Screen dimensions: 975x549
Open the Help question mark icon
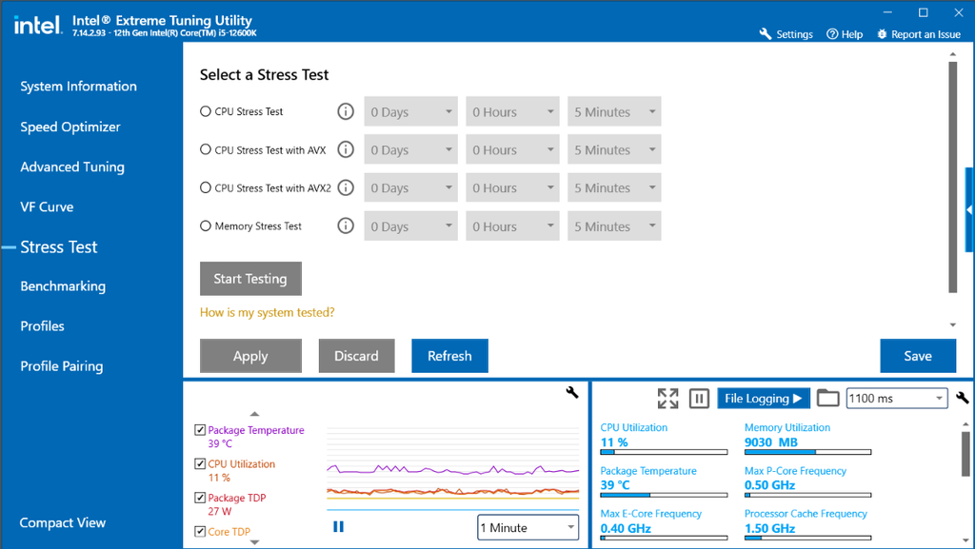[x=832, y=34]
